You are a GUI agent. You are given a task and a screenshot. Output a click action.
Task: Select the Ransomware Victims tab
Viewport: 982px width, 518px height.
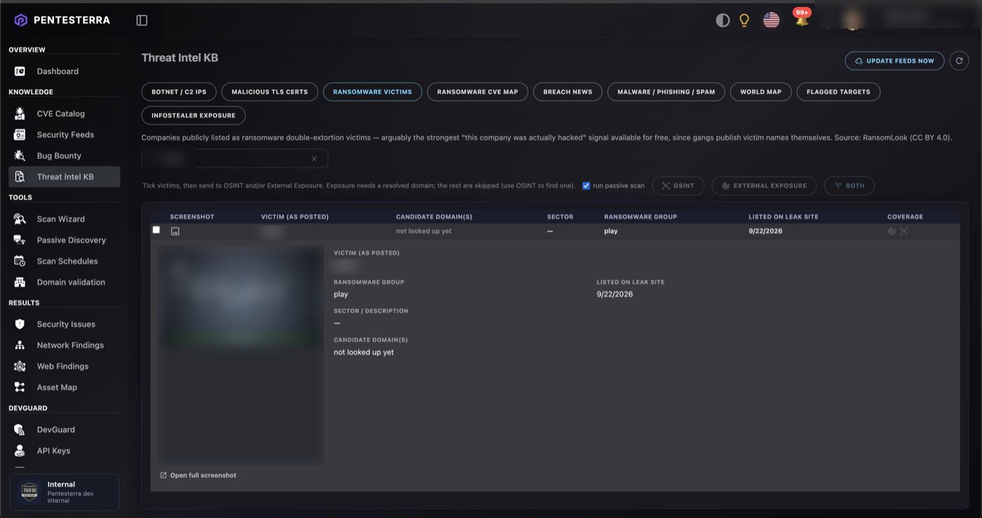pos(372,92)
